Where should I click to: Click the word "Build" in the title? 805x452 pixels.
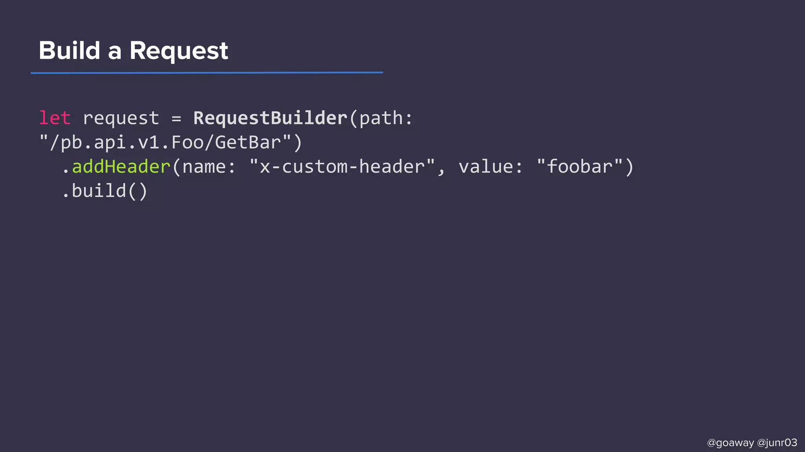tap(70, 51)
